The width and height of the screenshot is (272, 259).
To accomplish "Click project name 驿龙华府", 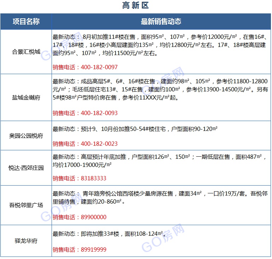I will tap(26, 241).
